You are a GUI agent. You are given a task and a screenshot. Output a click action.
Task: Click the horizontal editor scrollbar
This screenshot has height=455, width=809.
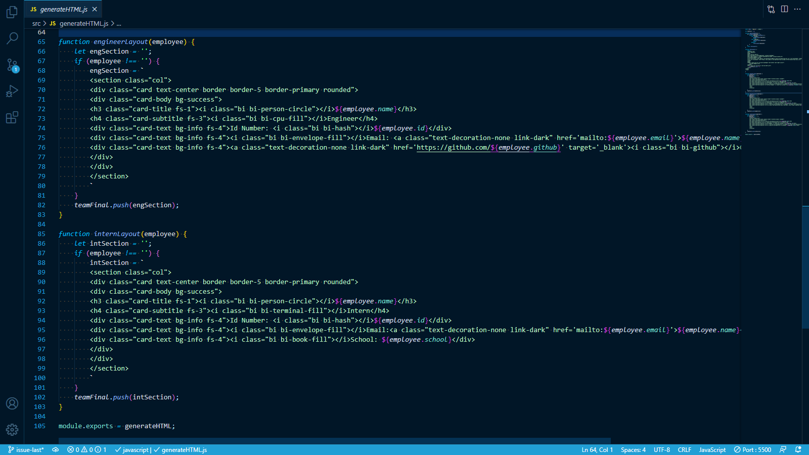pos(334,440)
